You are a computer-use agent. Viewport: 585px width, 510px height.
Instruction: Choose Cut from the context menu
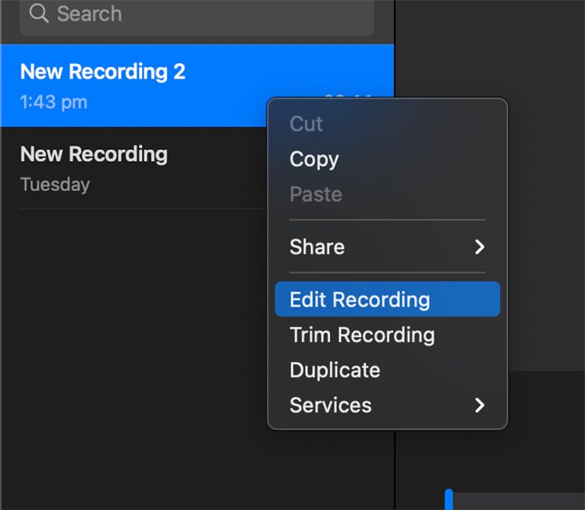306,124
